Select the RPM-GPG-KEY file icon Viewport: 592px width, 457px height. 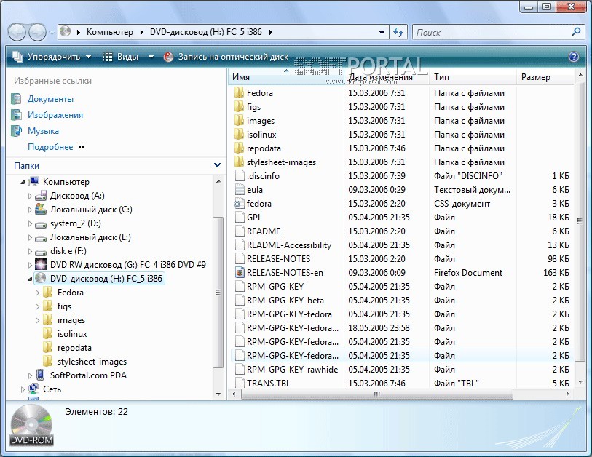[240, 287]
